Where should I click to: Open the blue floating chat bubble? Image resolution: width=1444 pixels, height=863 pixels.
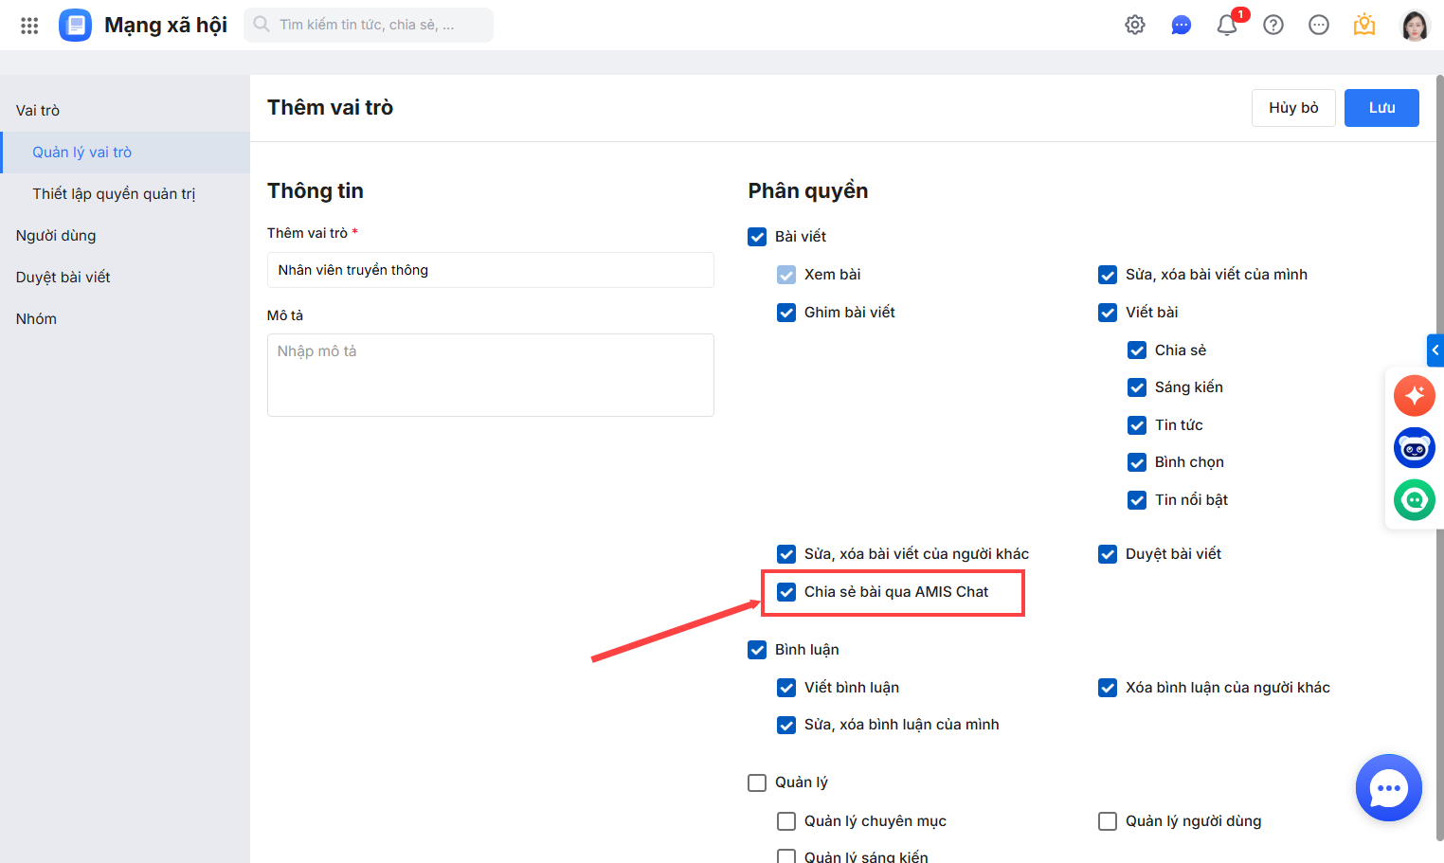[x=1388, y=788]
